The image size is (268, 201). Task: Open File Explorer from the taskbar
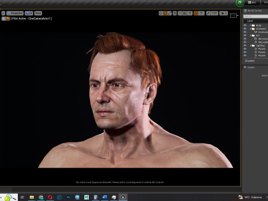(32, 197)
